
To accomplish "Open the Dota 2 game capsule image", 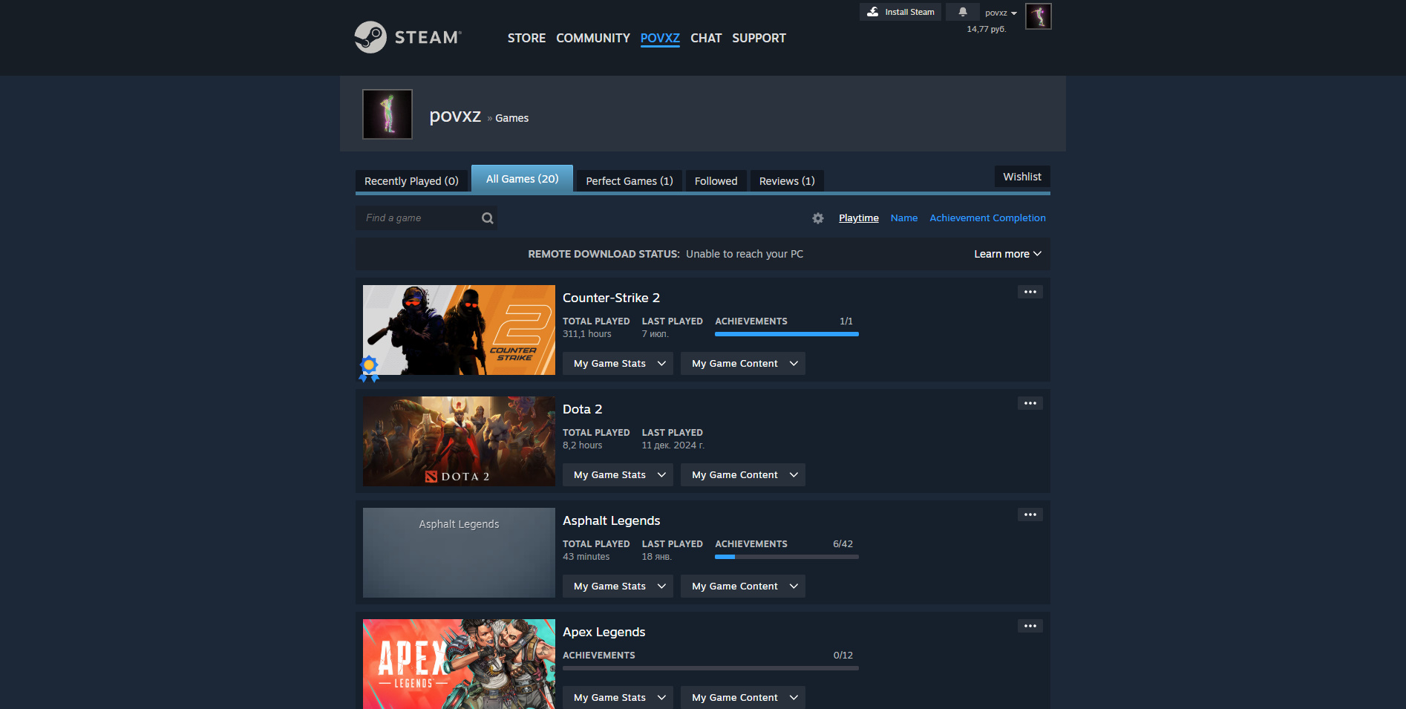I will 459,441.
